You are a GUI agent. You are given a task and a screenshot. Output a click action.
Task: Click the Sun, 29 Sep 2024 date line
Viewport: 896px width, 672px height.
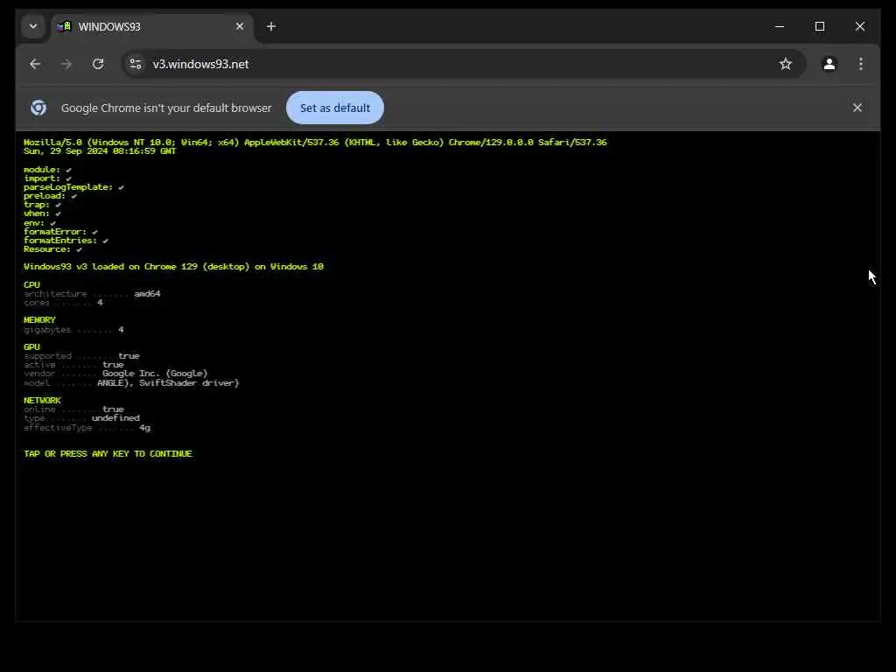100,151
